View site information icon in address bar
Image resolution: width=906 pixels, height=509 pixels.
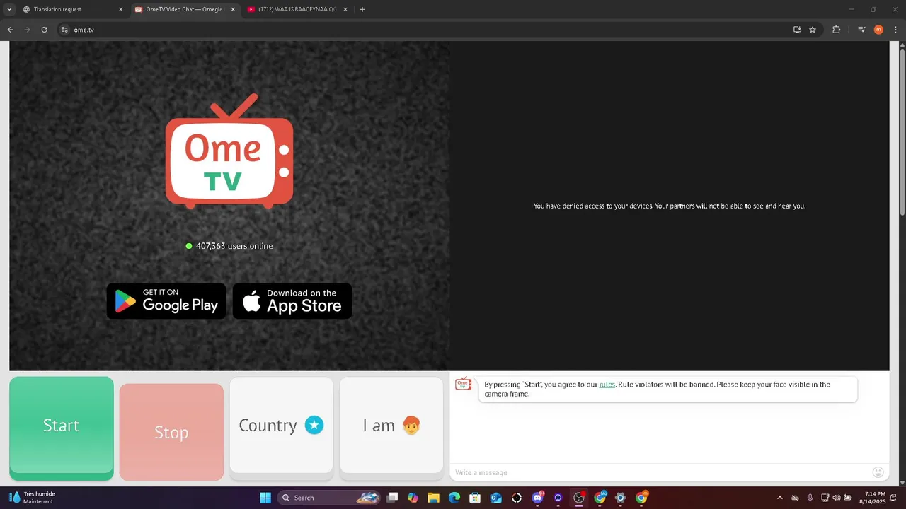tap(64, 30)
